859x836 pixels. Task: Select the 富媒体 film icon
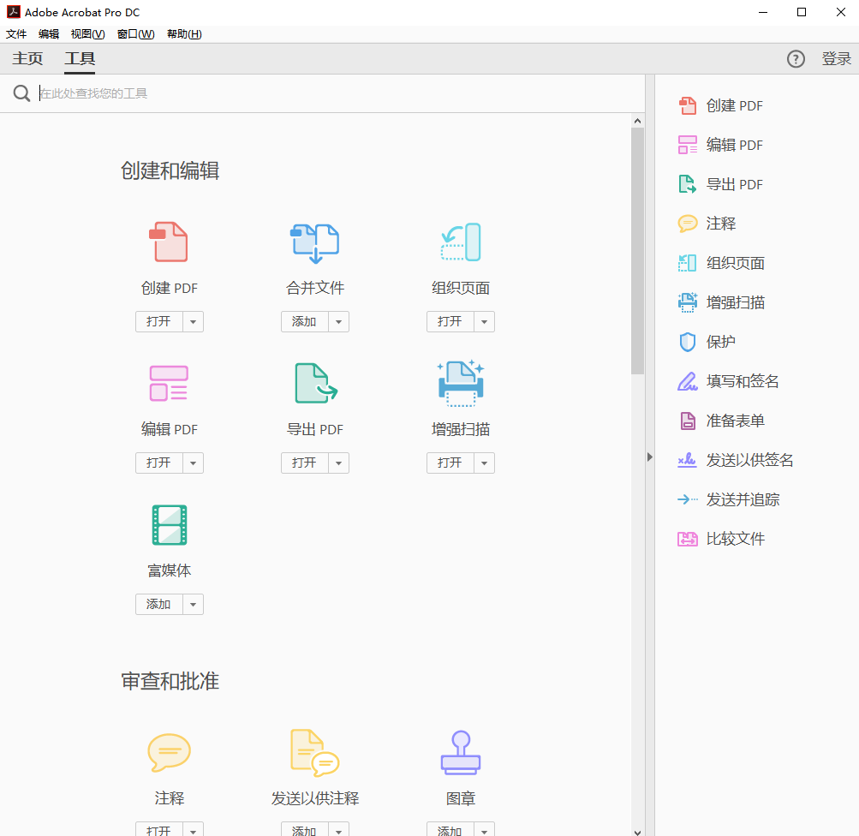click(170, 525)
